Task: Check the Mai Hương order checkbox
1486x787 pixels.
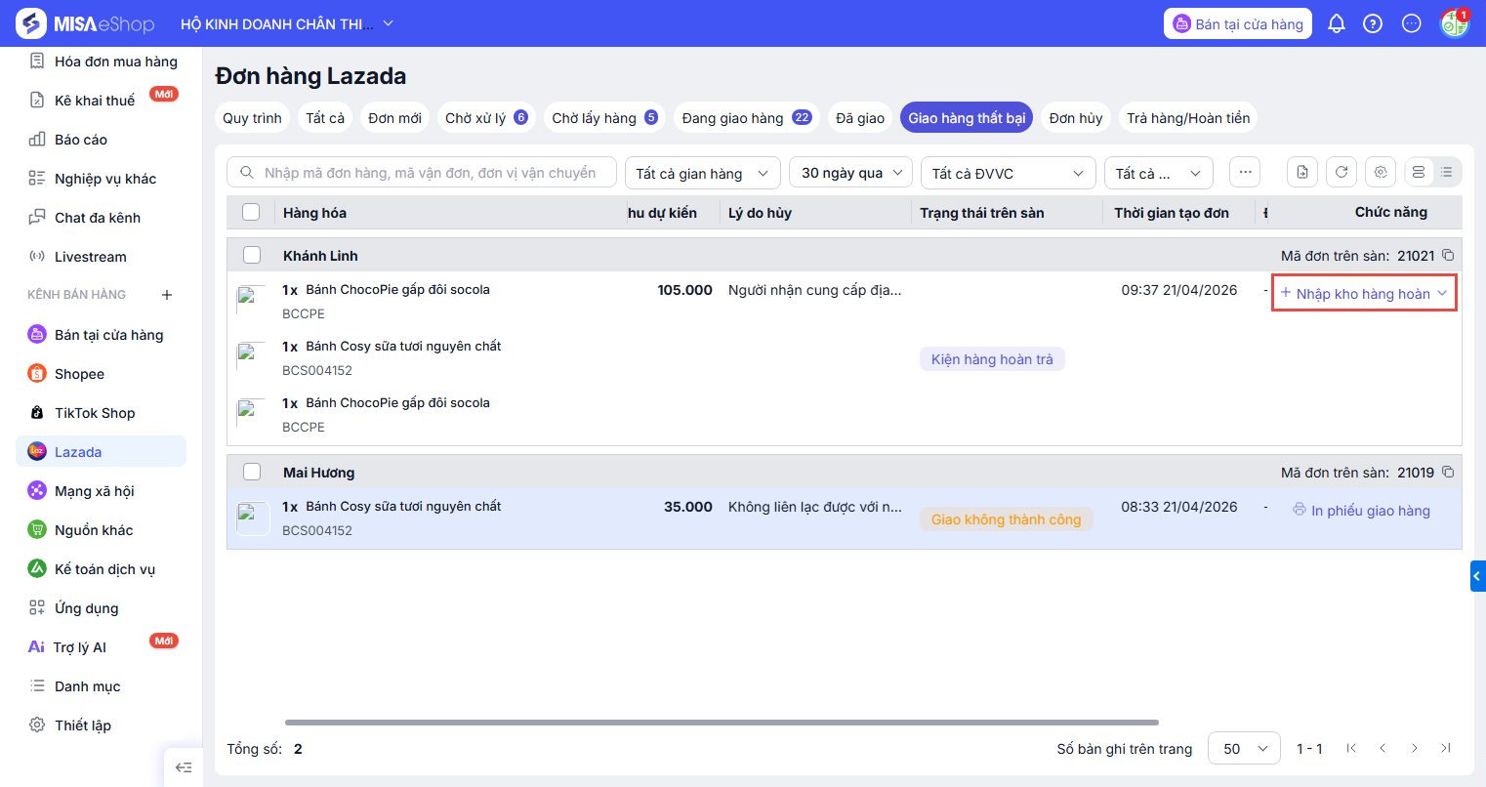Action: (252, 472)
